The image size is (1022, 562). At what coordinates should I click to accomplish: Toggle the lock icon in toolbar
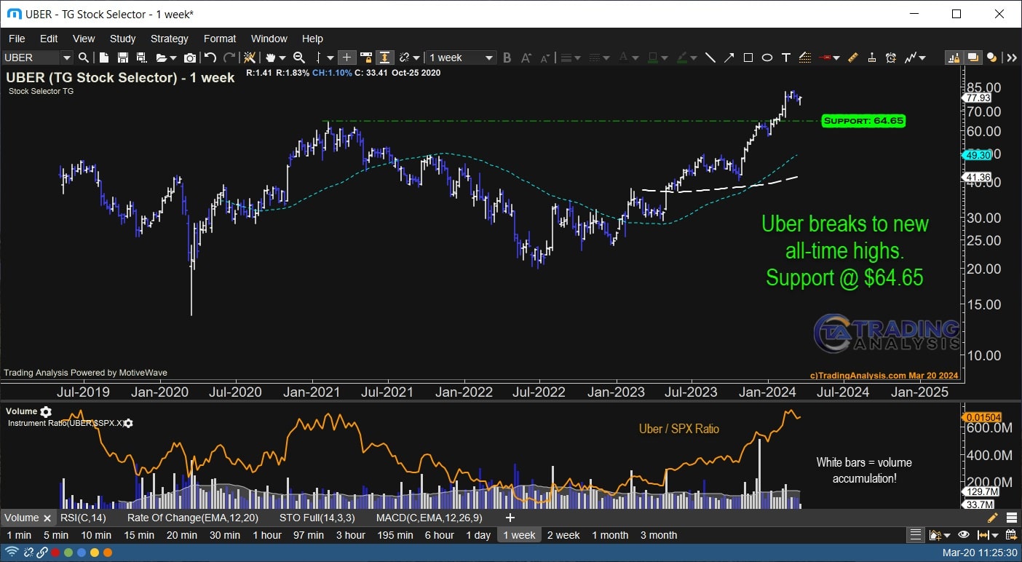(366, 58)
